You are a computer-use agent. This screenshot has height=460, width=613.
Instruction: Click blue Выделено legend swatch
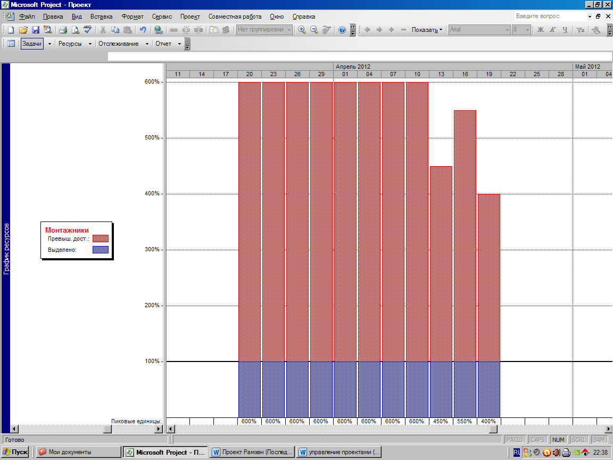tap(101, 250)
